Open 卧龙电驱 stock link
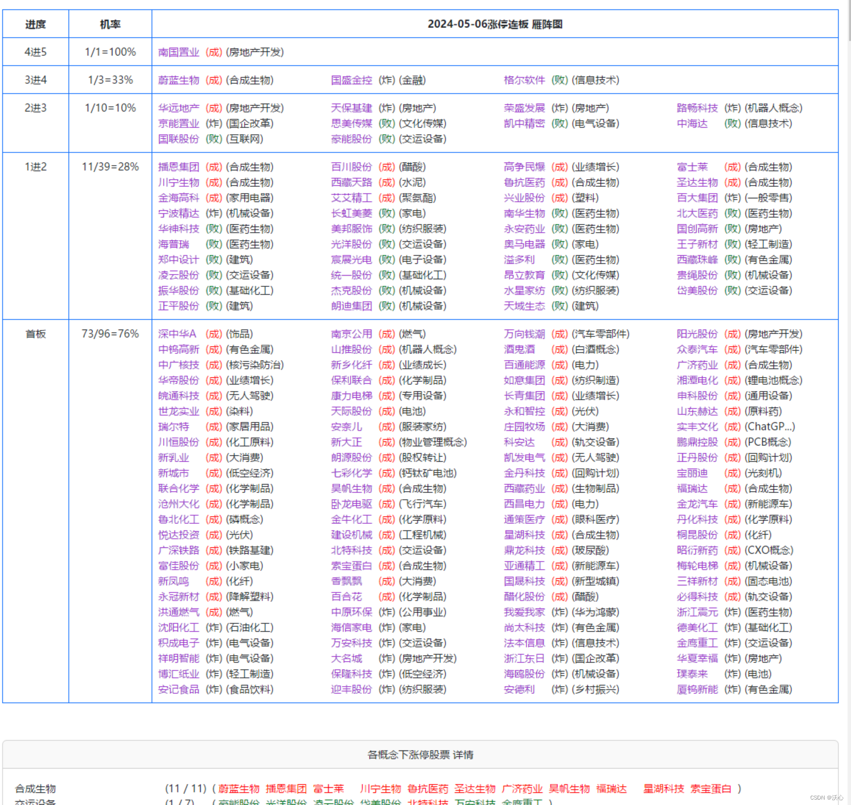The height and width of the screenshot is (805, 851). coord(351,504)
